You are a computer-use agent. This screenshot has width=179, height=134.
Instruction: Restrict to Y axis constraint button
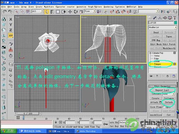(11, 25)
